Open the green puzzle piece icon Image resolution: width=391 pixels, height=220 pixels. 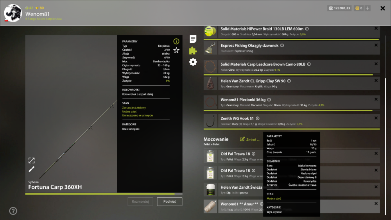pos(193,50)
